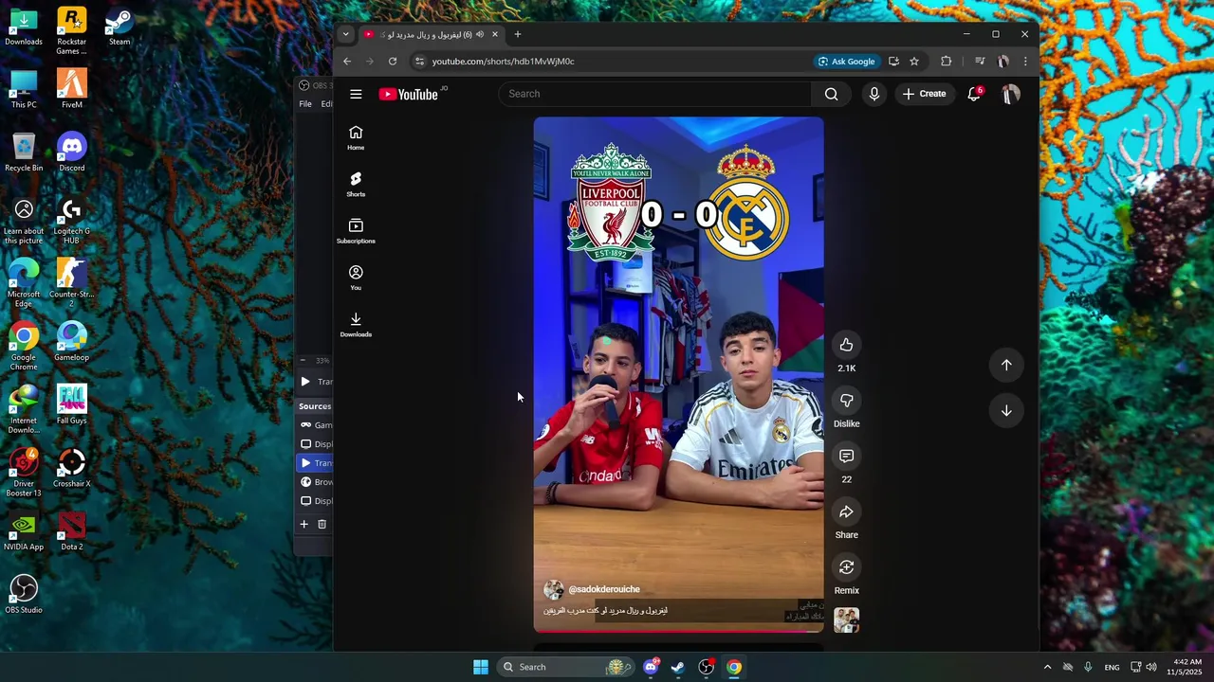Screen dimensions: 1214x682
Task: Reload the page in Chrome
Action: point(393,62)
